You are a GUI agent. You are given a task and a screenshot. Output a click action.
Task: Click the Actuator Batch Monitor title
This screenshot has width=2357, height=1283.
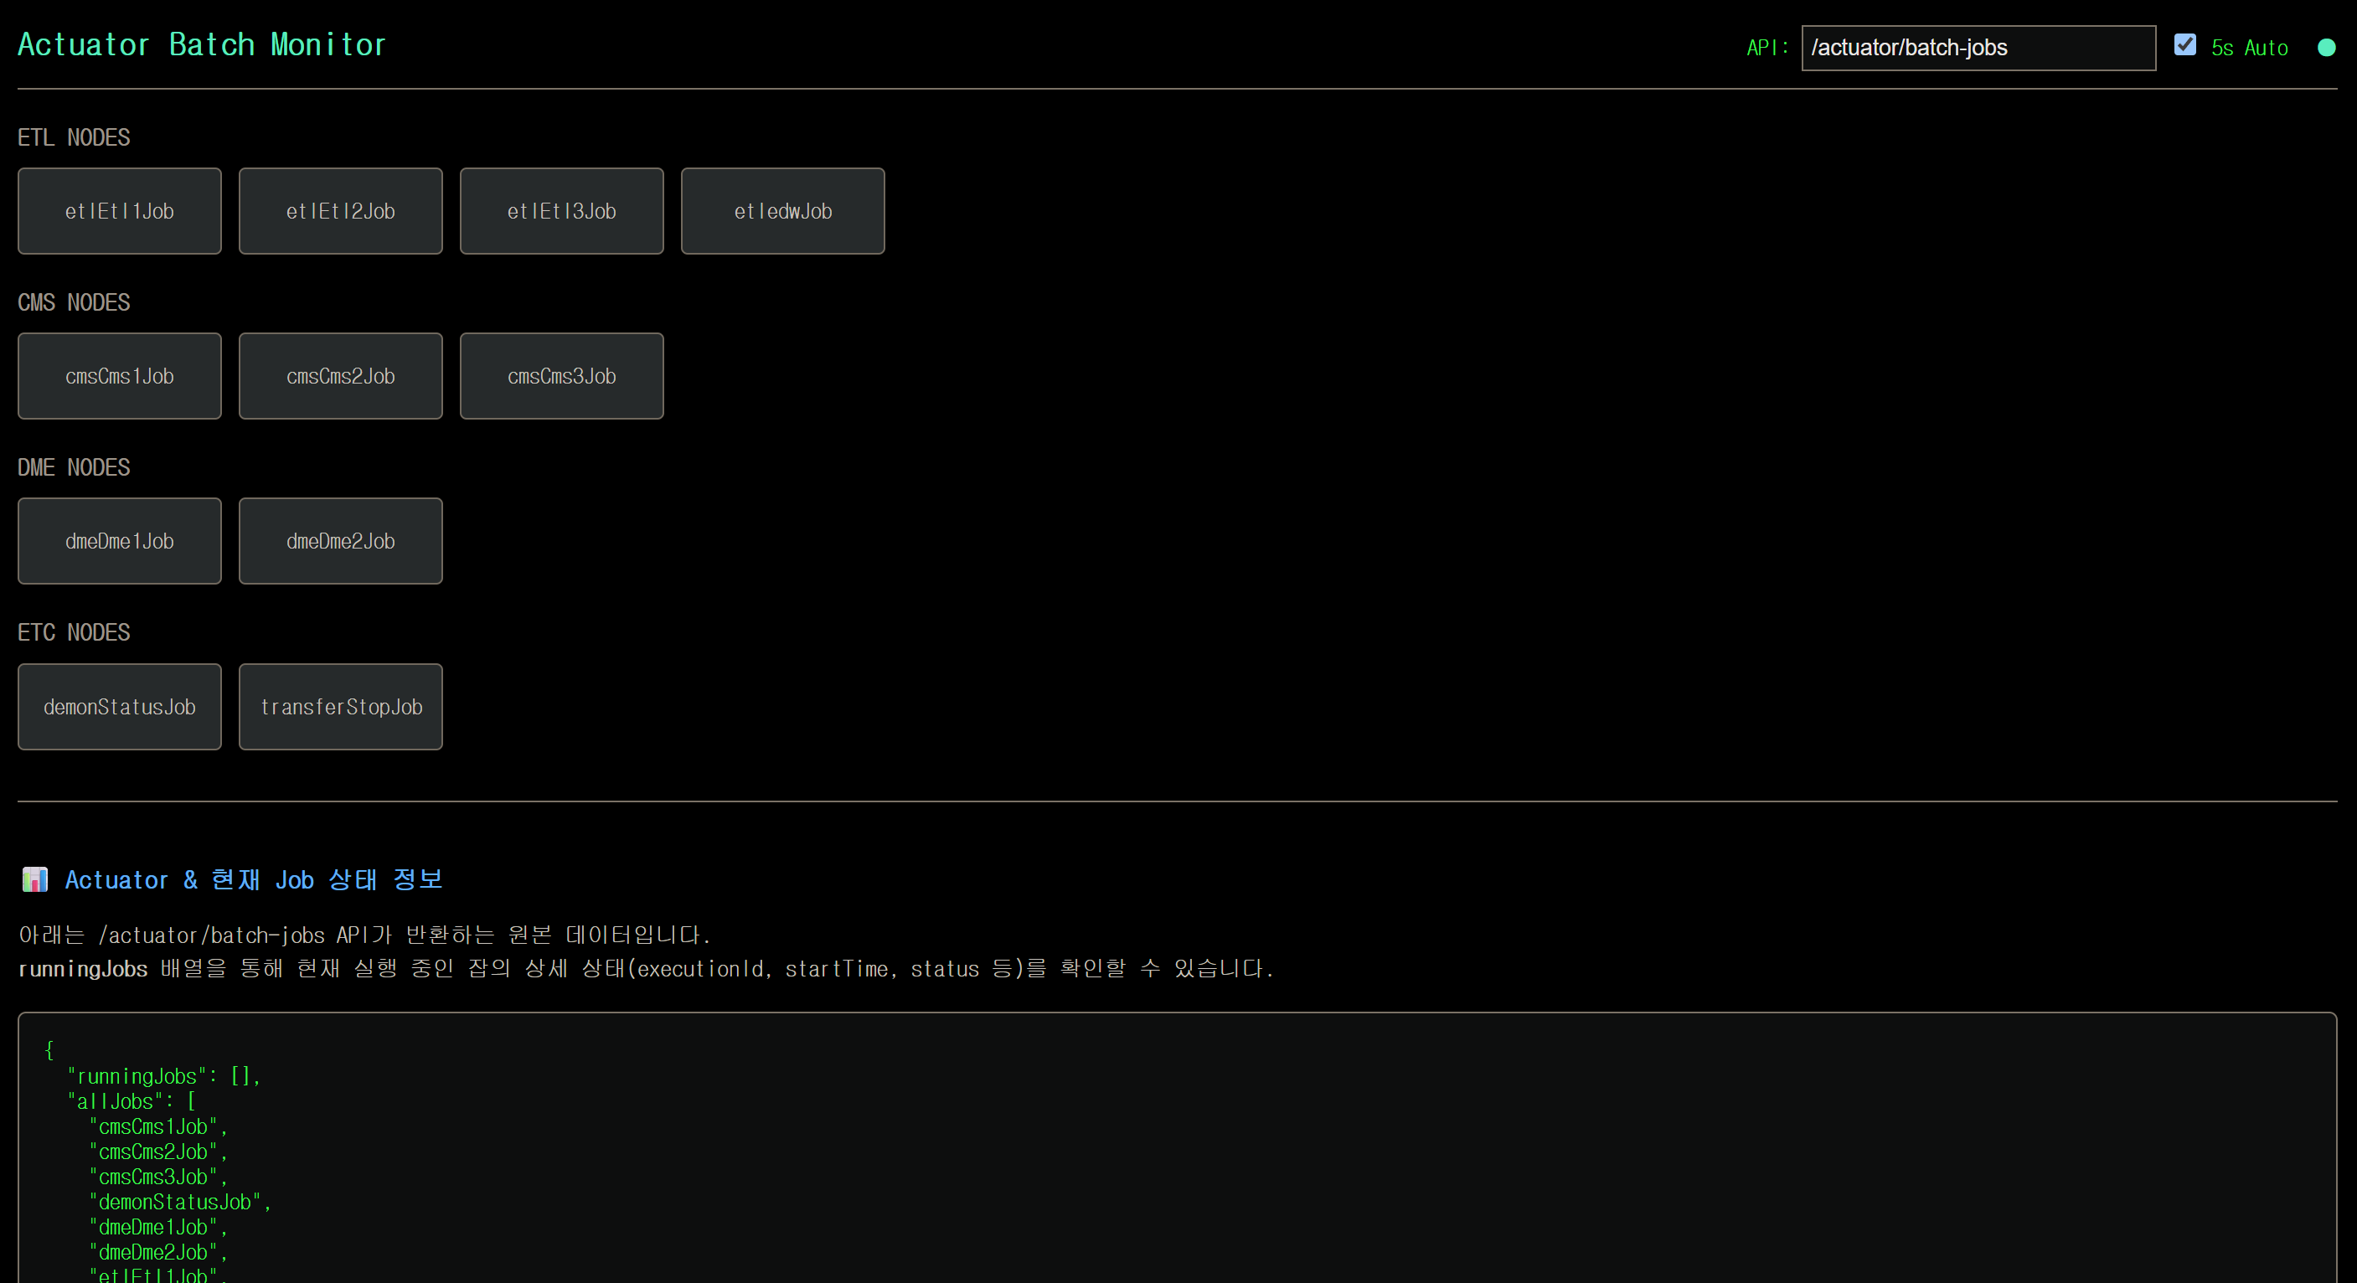[201, 45]
